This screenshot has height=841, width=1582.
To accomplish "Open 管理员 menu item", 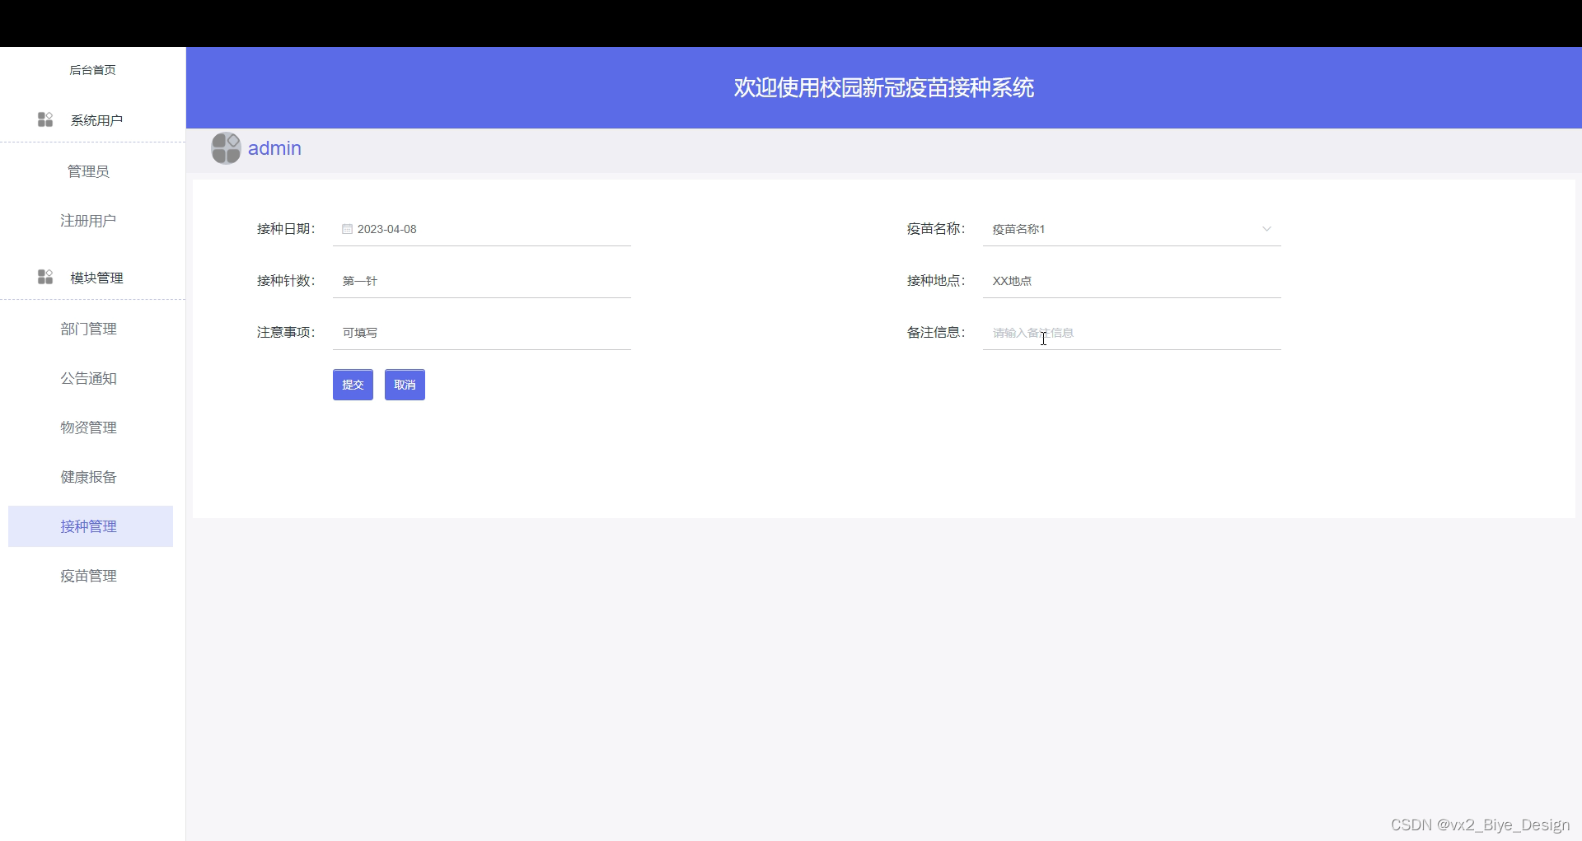I will pyautogui.click(x=91, y=171).
